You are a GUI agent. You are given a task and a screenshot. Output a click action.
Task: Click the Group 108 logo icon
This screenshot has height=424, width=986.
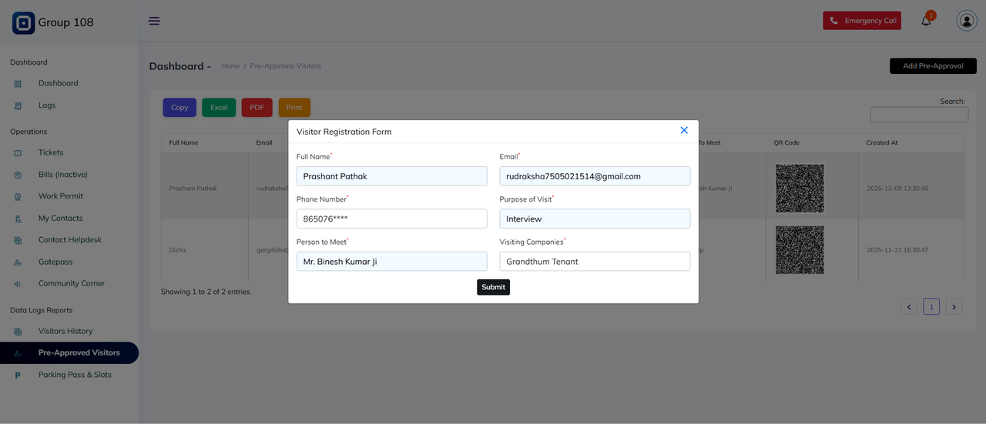(x=23, y=23)
